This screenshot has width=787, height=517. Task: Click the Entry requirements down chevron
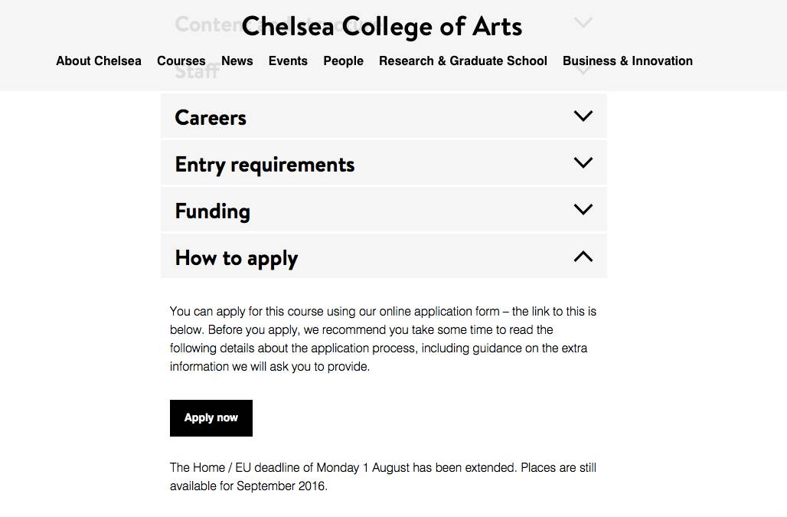coord(583,163)
